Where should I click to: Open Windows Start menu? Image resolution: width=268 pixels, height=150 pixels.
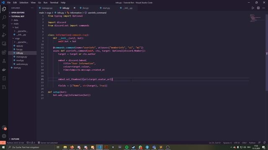coord(3,147)
